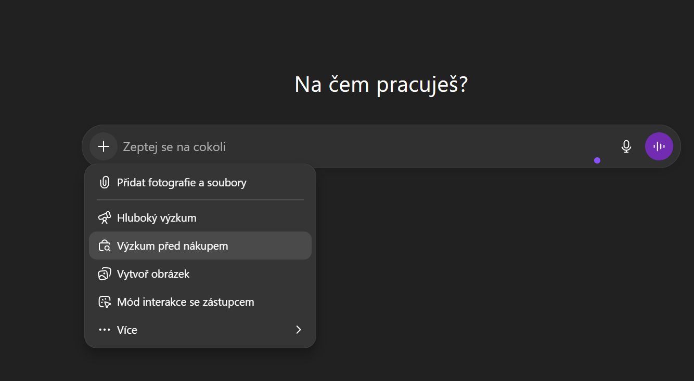Choose Přidat fotografie a soubory
694x381 pixels.
pos(181,182)
